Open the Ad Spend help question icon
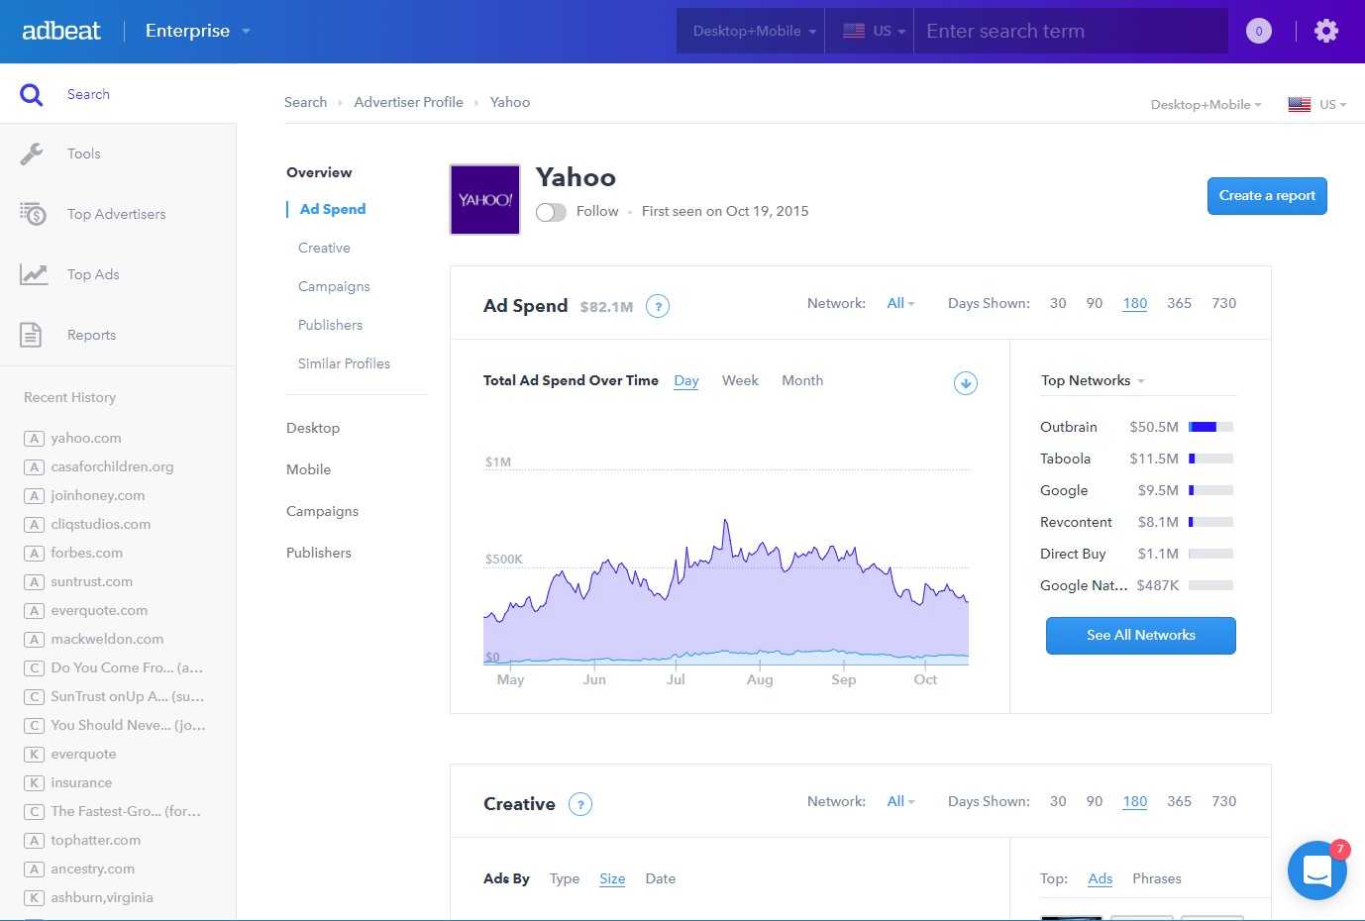 coord(658,306)
